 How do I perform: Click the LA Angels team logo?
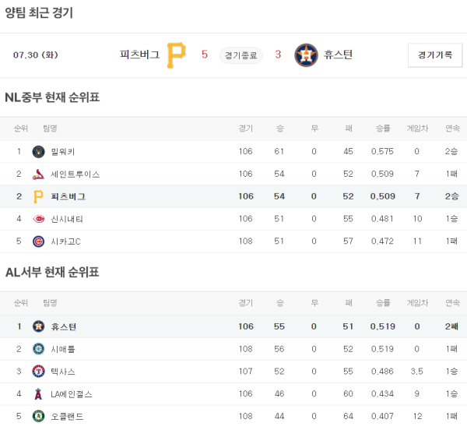(39, 394)
